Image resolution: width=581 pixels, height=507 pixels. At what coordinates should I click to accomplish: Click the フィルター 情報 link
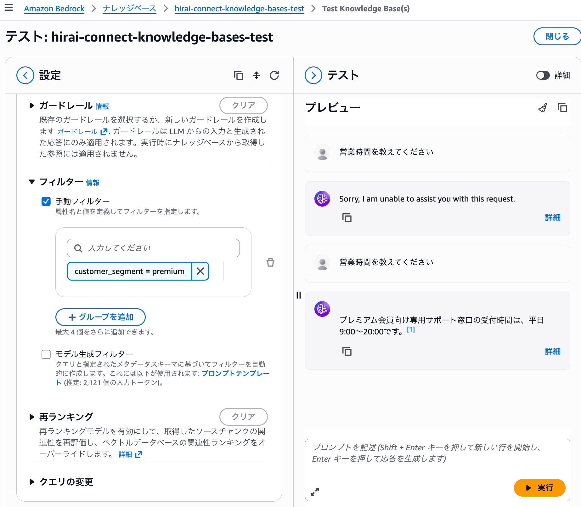click(93, 183)
